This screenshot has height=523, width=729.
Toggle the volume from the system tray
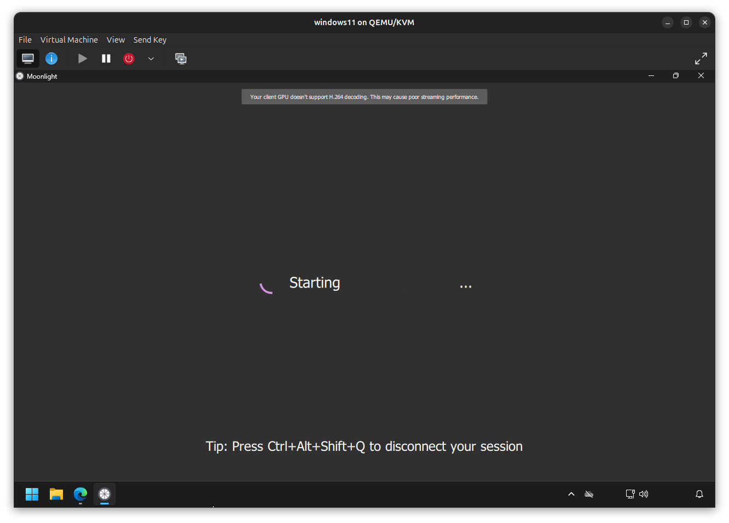644,494
